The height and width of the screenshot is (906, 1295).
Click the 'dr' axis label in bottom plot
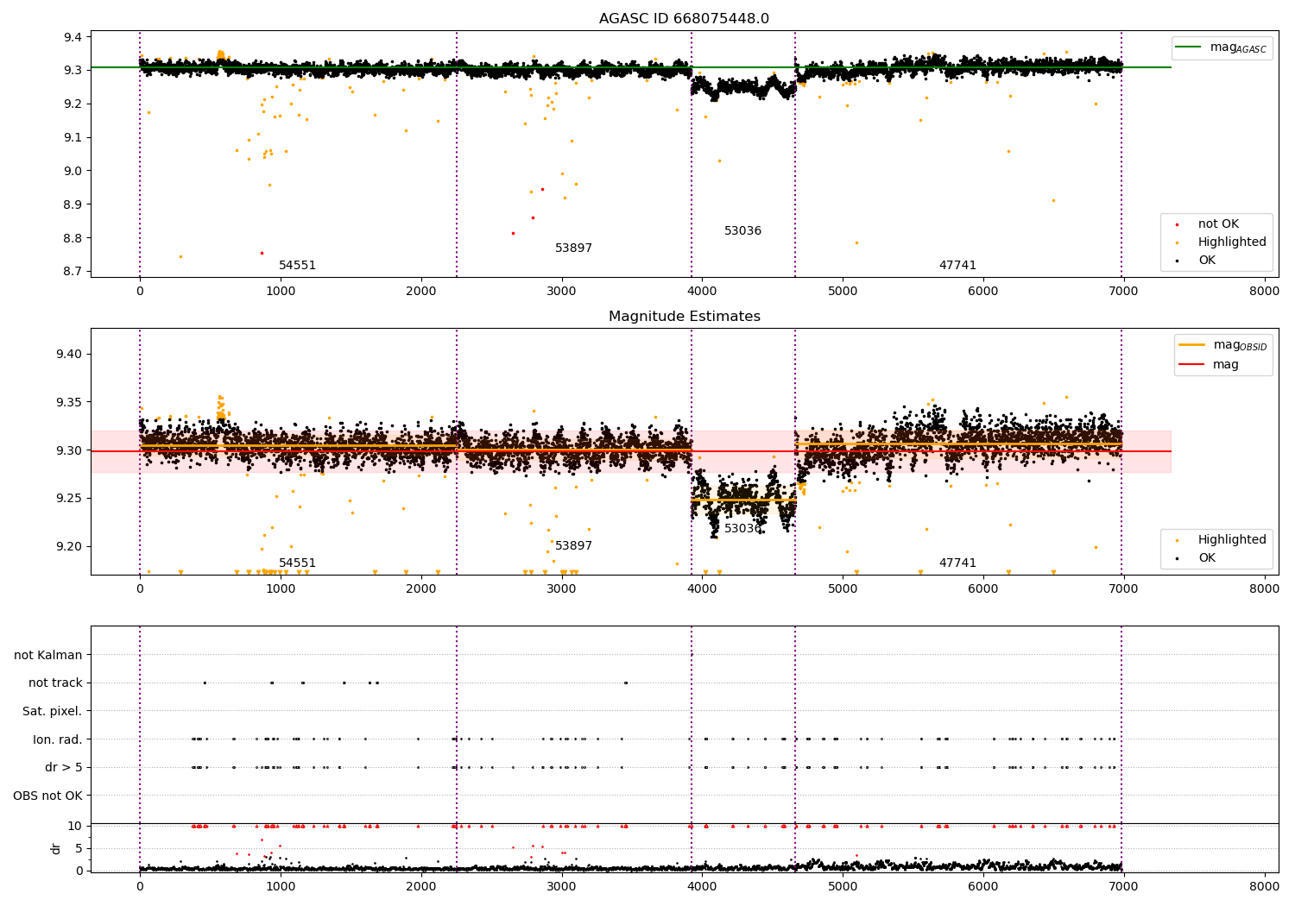(x=56, y=848)
